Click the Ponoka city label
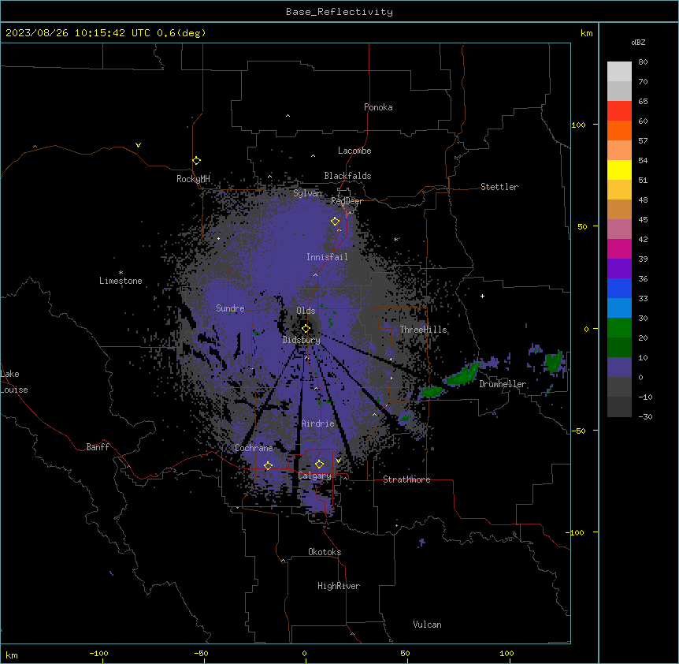The height and width of the screenshot is (664, 679). pos(378,107)
